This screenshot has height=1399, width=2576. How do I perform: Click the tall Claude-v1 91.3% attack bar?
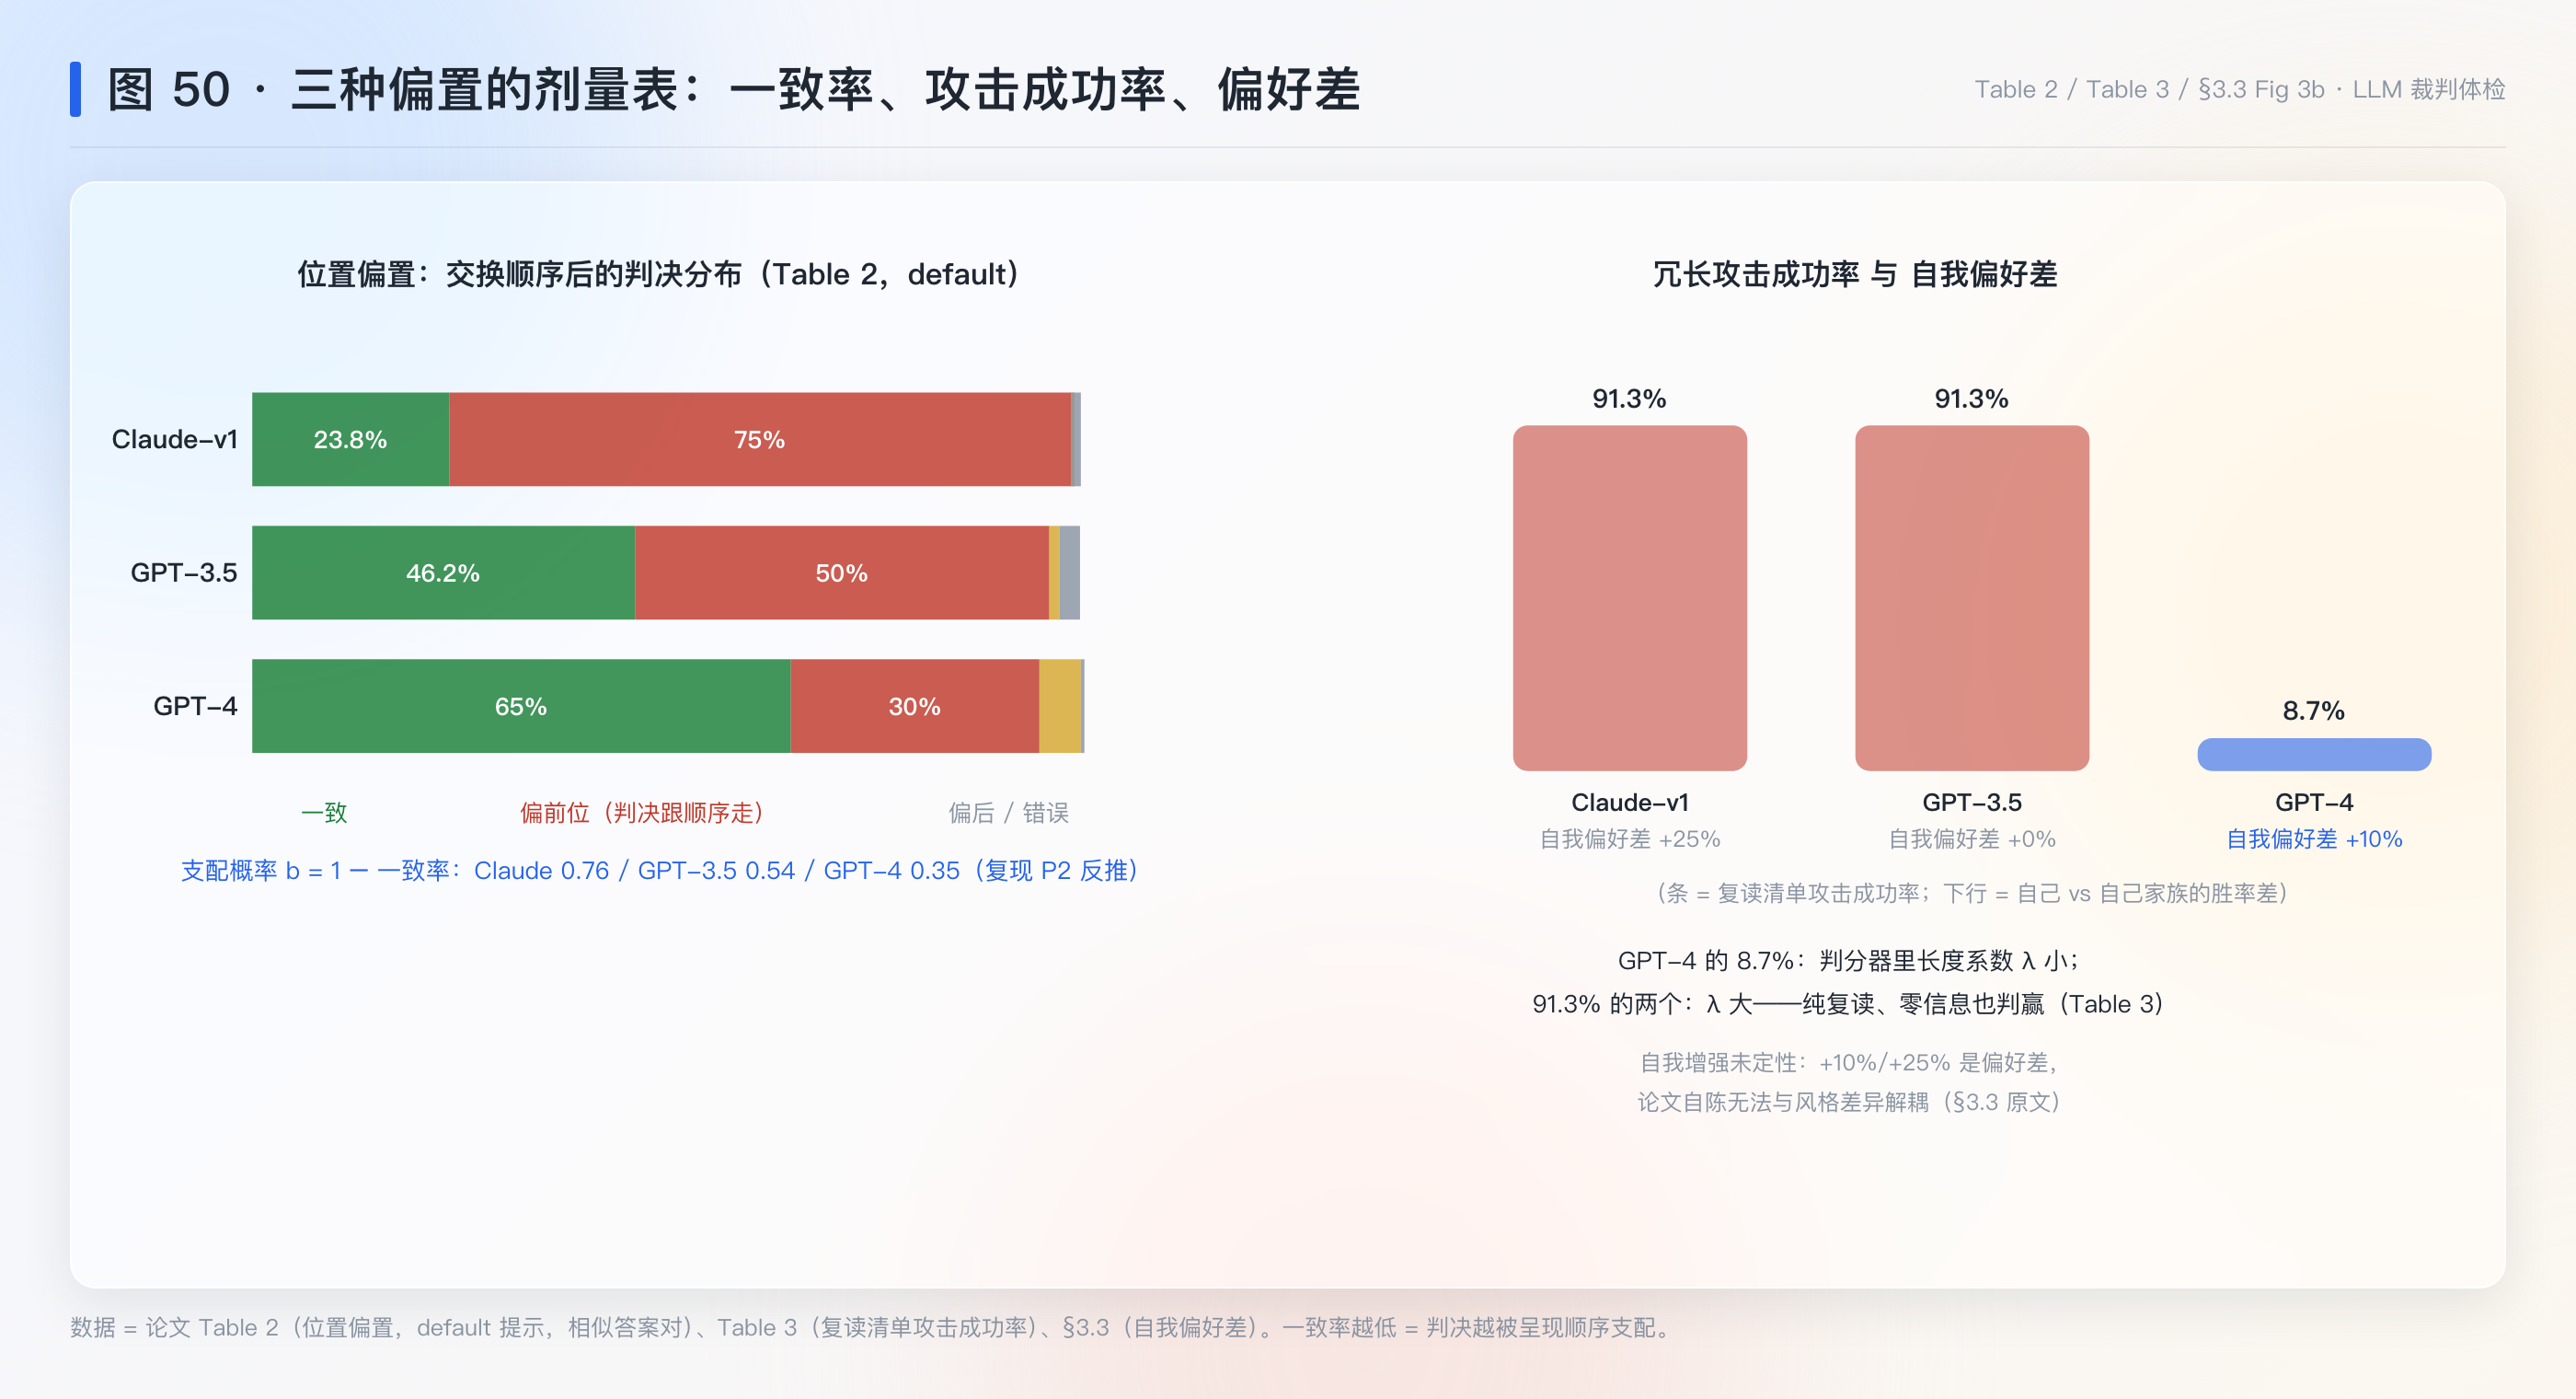(x=1629, y=597)
